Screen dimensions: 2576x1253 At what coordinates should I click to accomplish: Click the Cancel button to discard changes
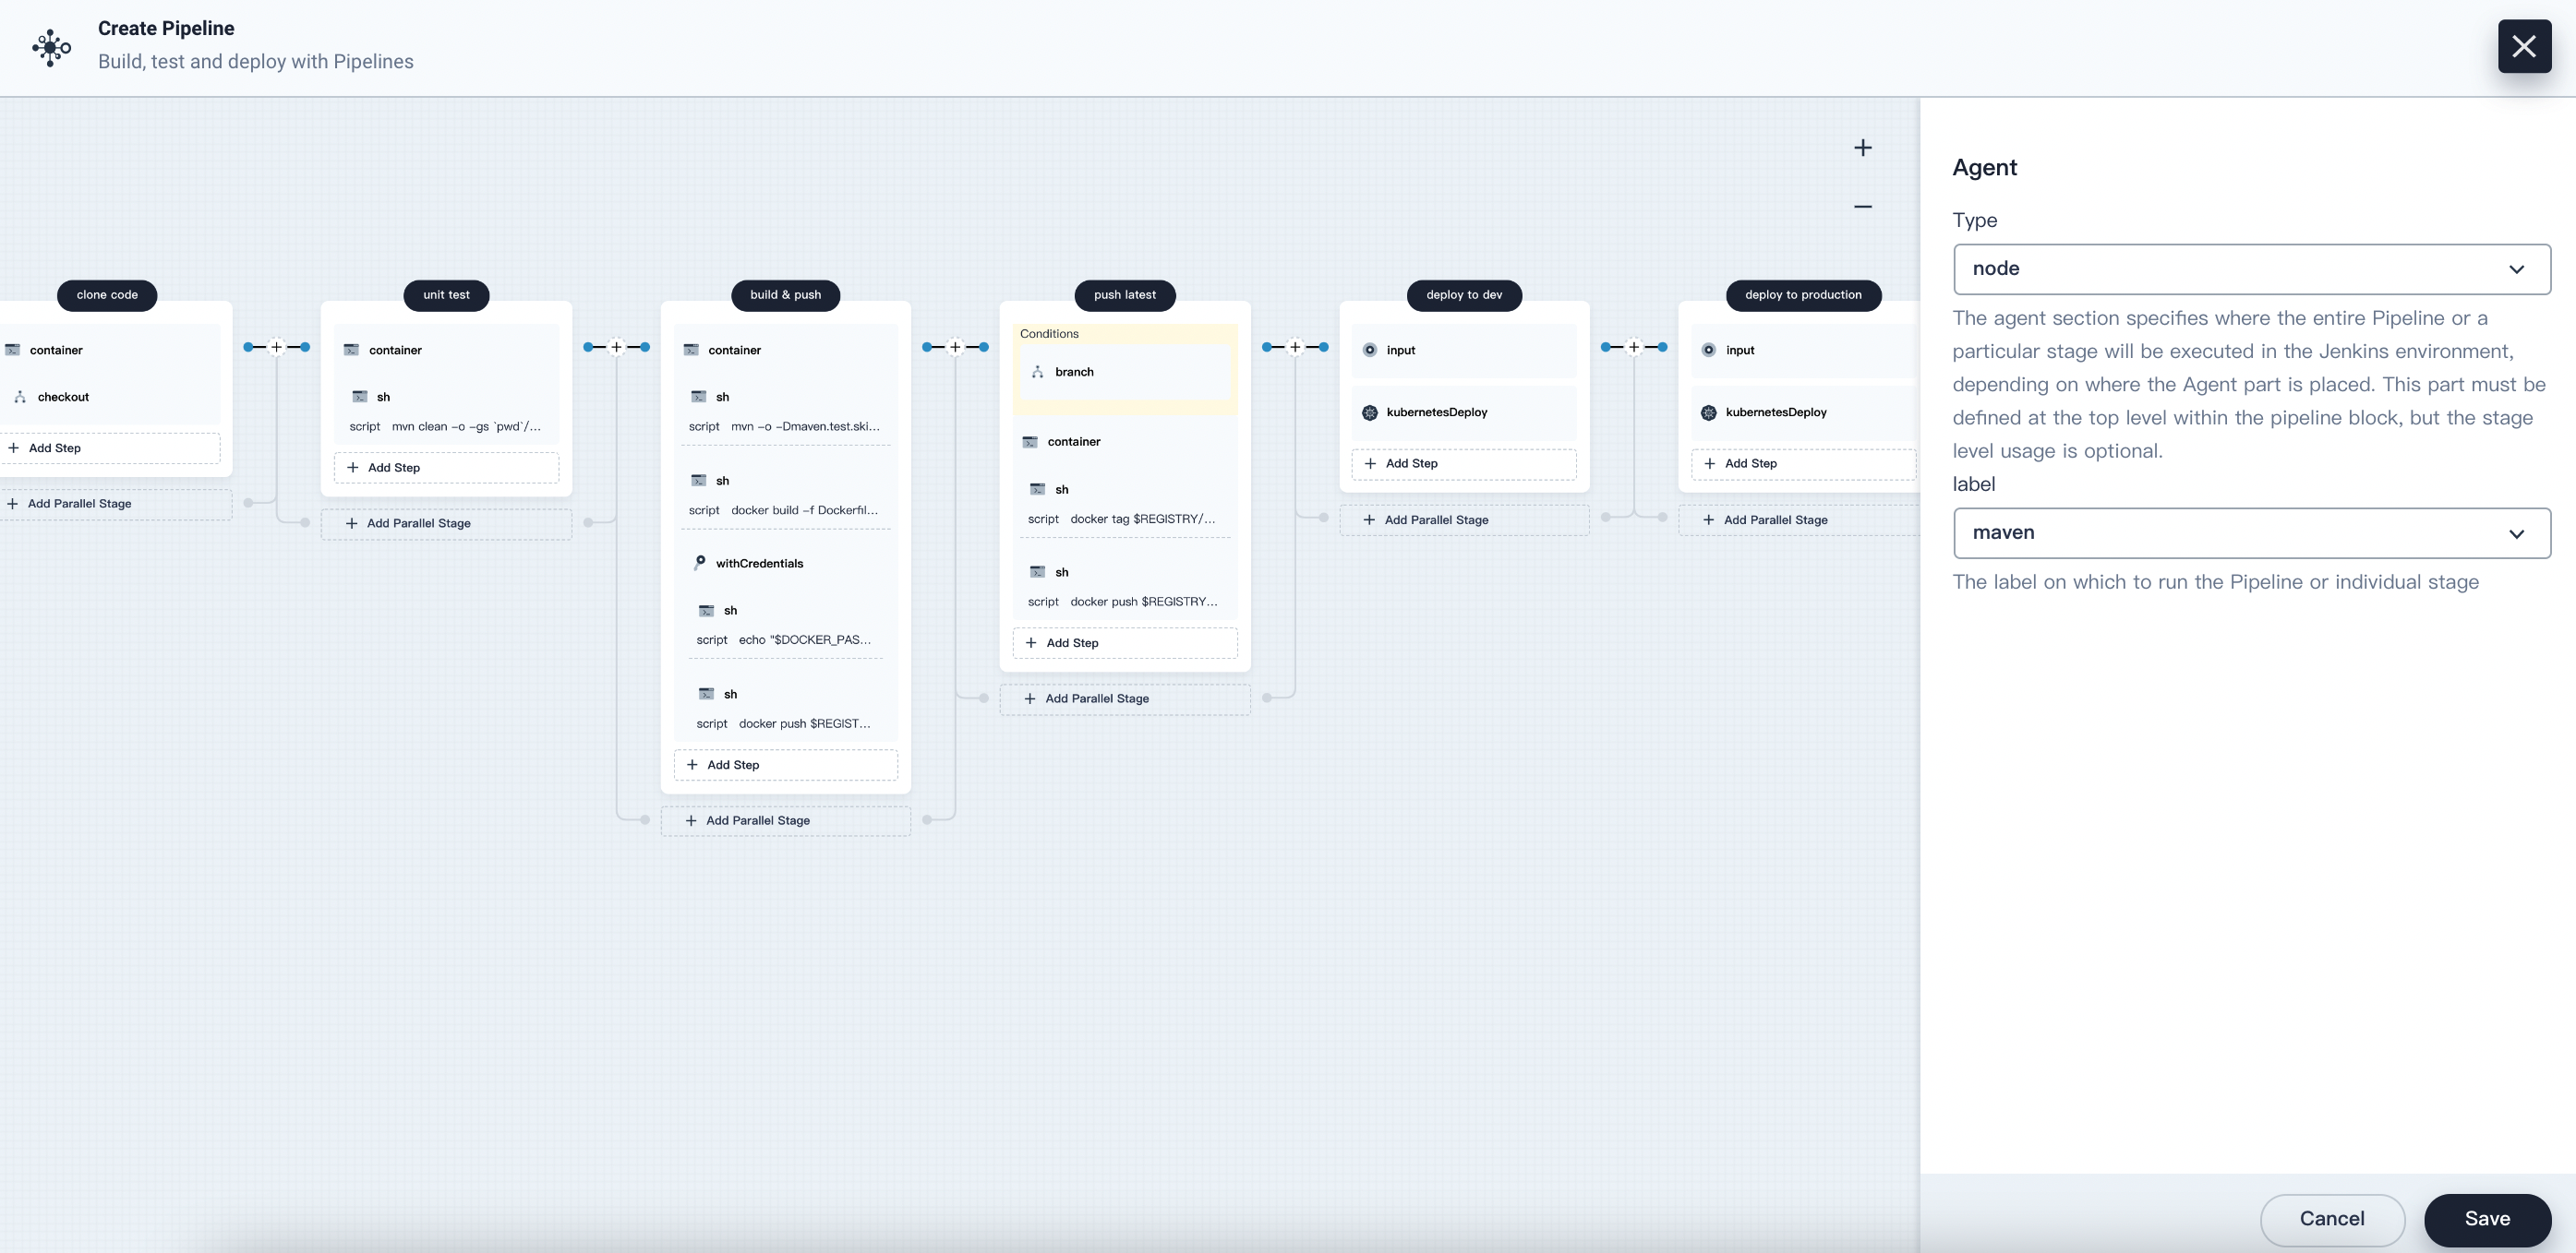click(2331, 1219)
